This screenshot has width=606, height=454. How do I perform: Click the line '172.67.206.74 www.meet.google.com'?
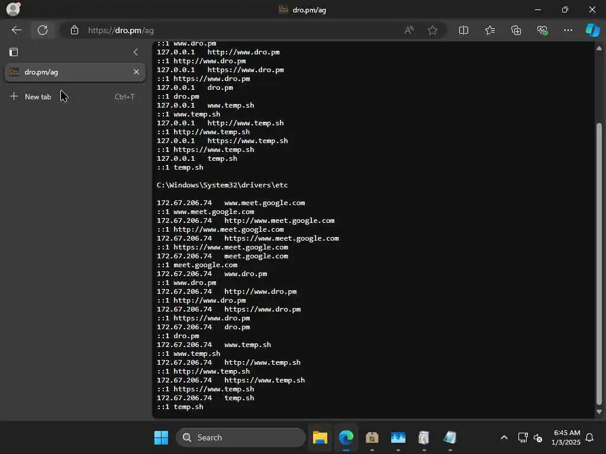(x=231, y=203)
